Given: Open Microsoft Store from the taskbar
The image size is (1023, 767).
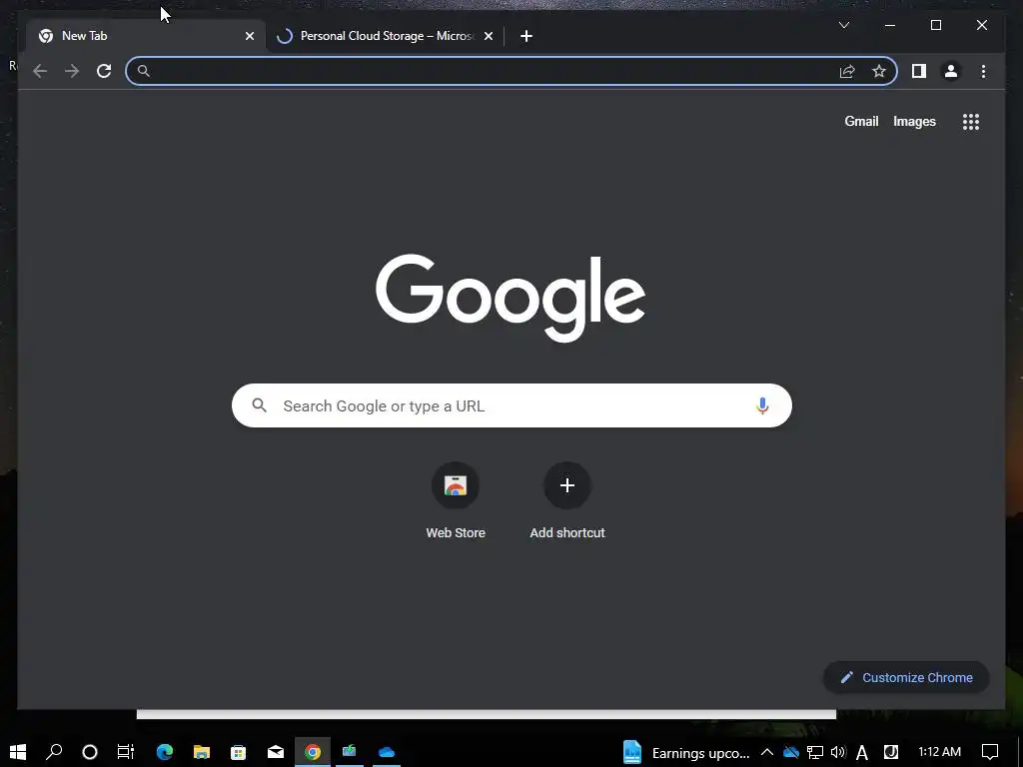Looking at the screenshot, I should (x=239, y=752).
